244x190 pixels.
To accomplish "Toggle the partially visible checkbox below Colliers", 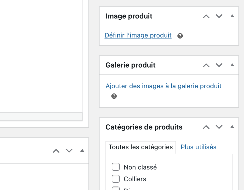I will (115, 188).
